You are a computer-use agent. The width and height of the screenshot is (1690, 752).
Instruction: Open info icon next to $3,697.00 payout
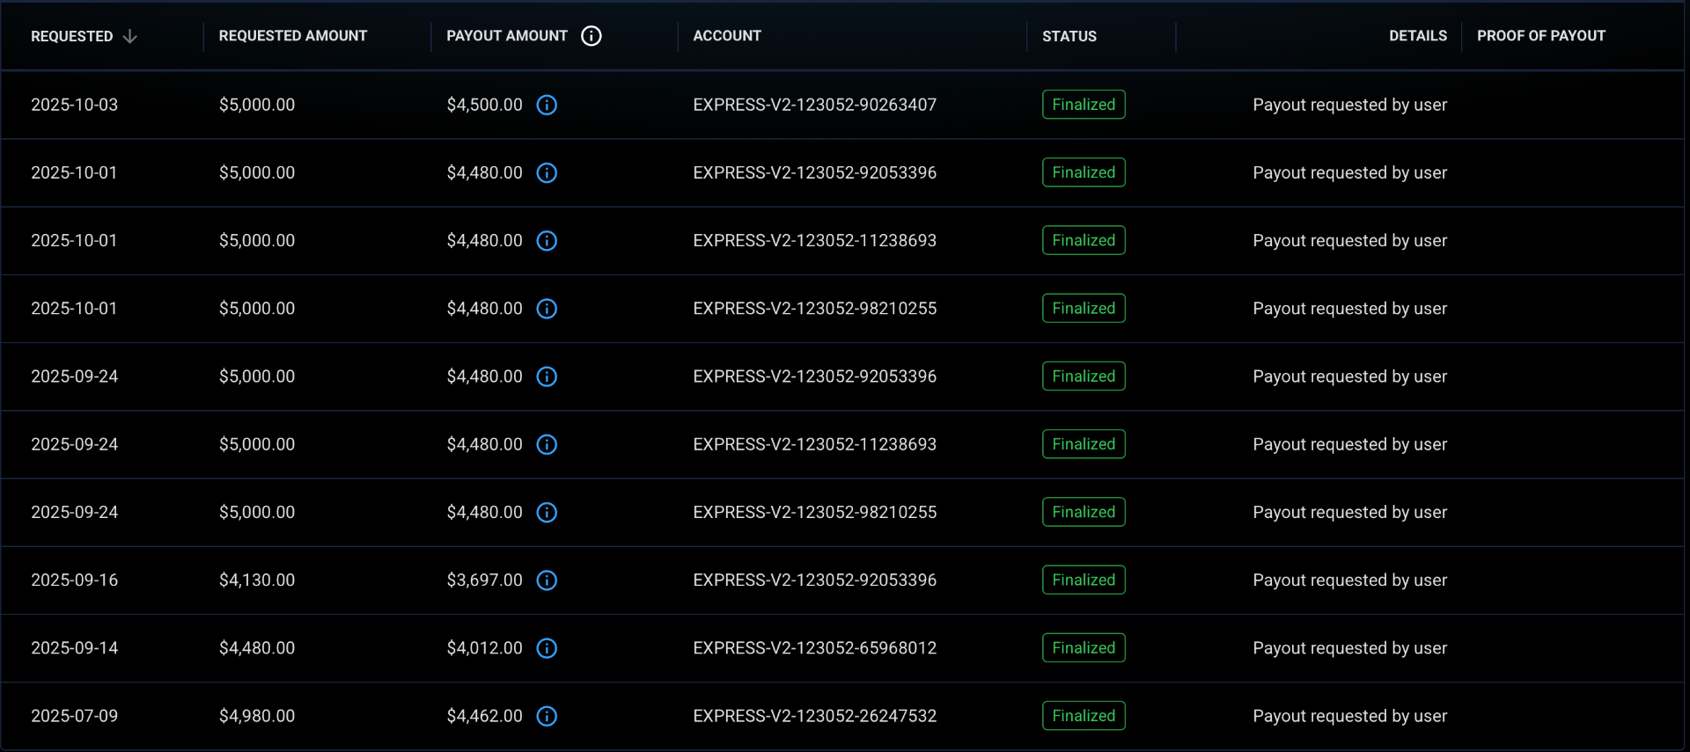click(547, 580)
